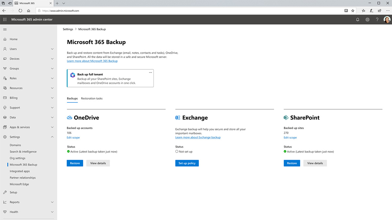Expand the Users section in the sidebar
392x220 pixels.
(x=52, y=49)
